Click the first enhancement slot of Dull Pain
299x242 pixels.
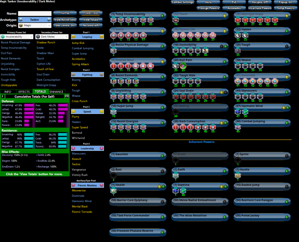pos(175,66)
